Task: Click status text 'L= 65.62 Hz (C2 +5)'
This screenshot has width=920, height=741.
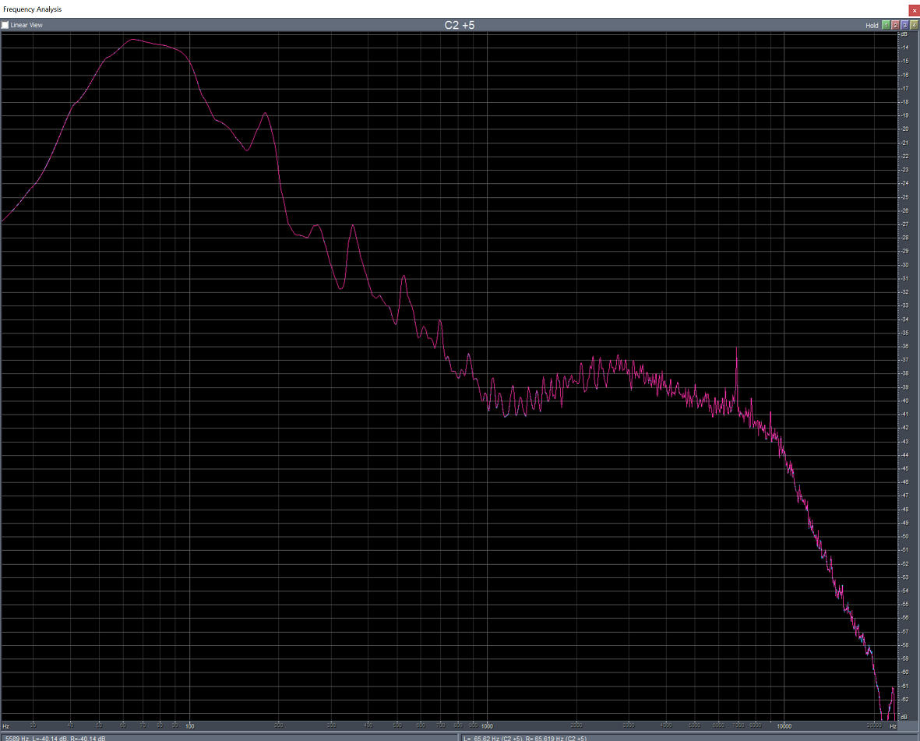Action: (x=493, y=738)
